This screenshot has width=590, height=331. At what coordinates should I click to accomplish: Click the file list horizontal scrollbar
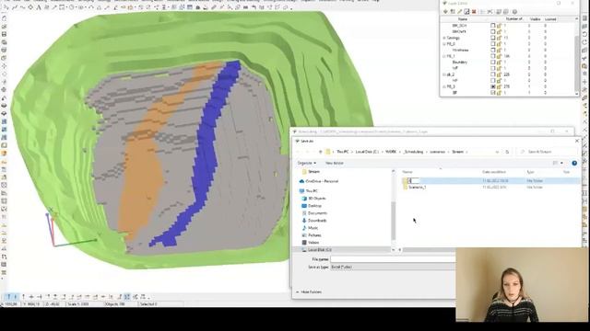click(x=429, y=250)
